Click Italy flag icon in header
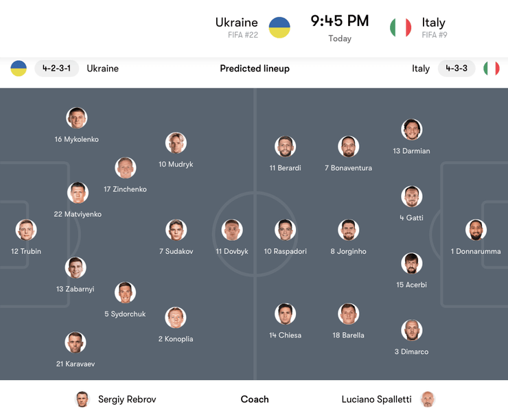 point(401,27)
